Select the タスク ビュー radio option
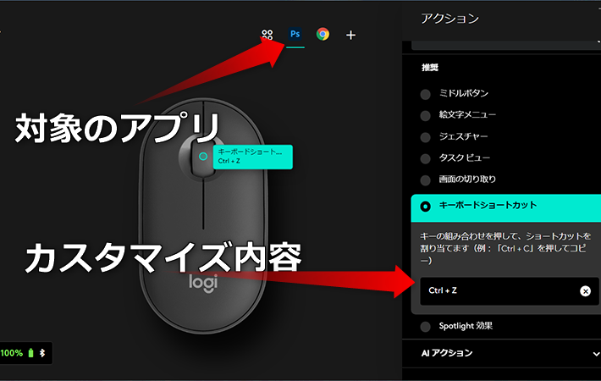Image resolution: width=601 pixels, height=381 pixels. pyautogui.click(x=425, y=158)
